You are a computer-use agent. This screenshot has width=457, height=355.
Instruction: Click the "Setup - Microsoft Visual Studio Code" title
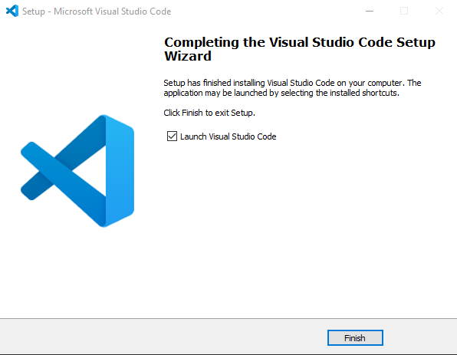pos(97,12)
